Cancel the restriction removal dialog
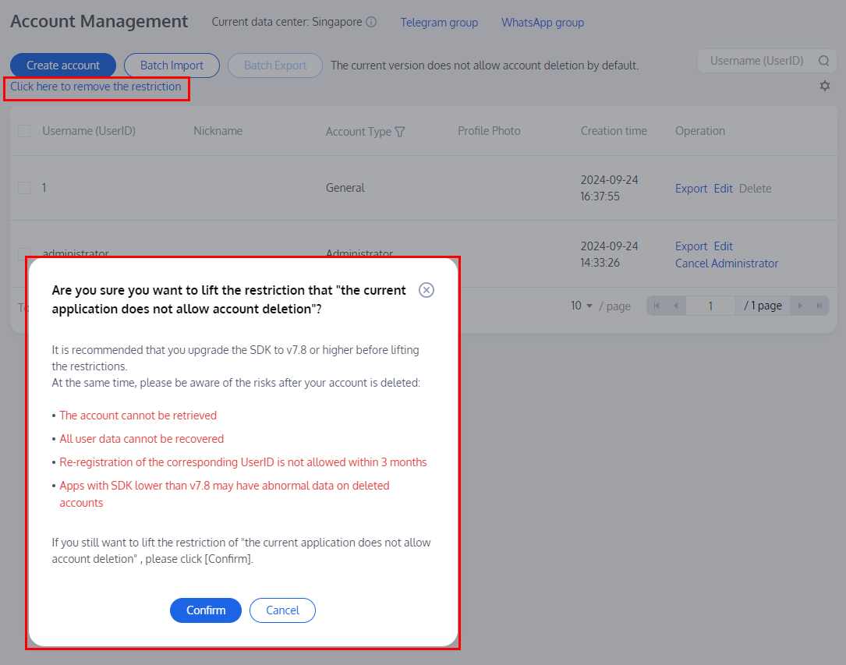Image resolution: width=846 pixels, height=665 pixels. click(282, 610)
